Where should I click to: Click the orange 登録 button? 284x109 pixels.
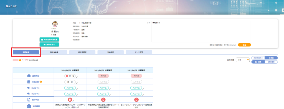pyautogui.click(x=244, y=45)
